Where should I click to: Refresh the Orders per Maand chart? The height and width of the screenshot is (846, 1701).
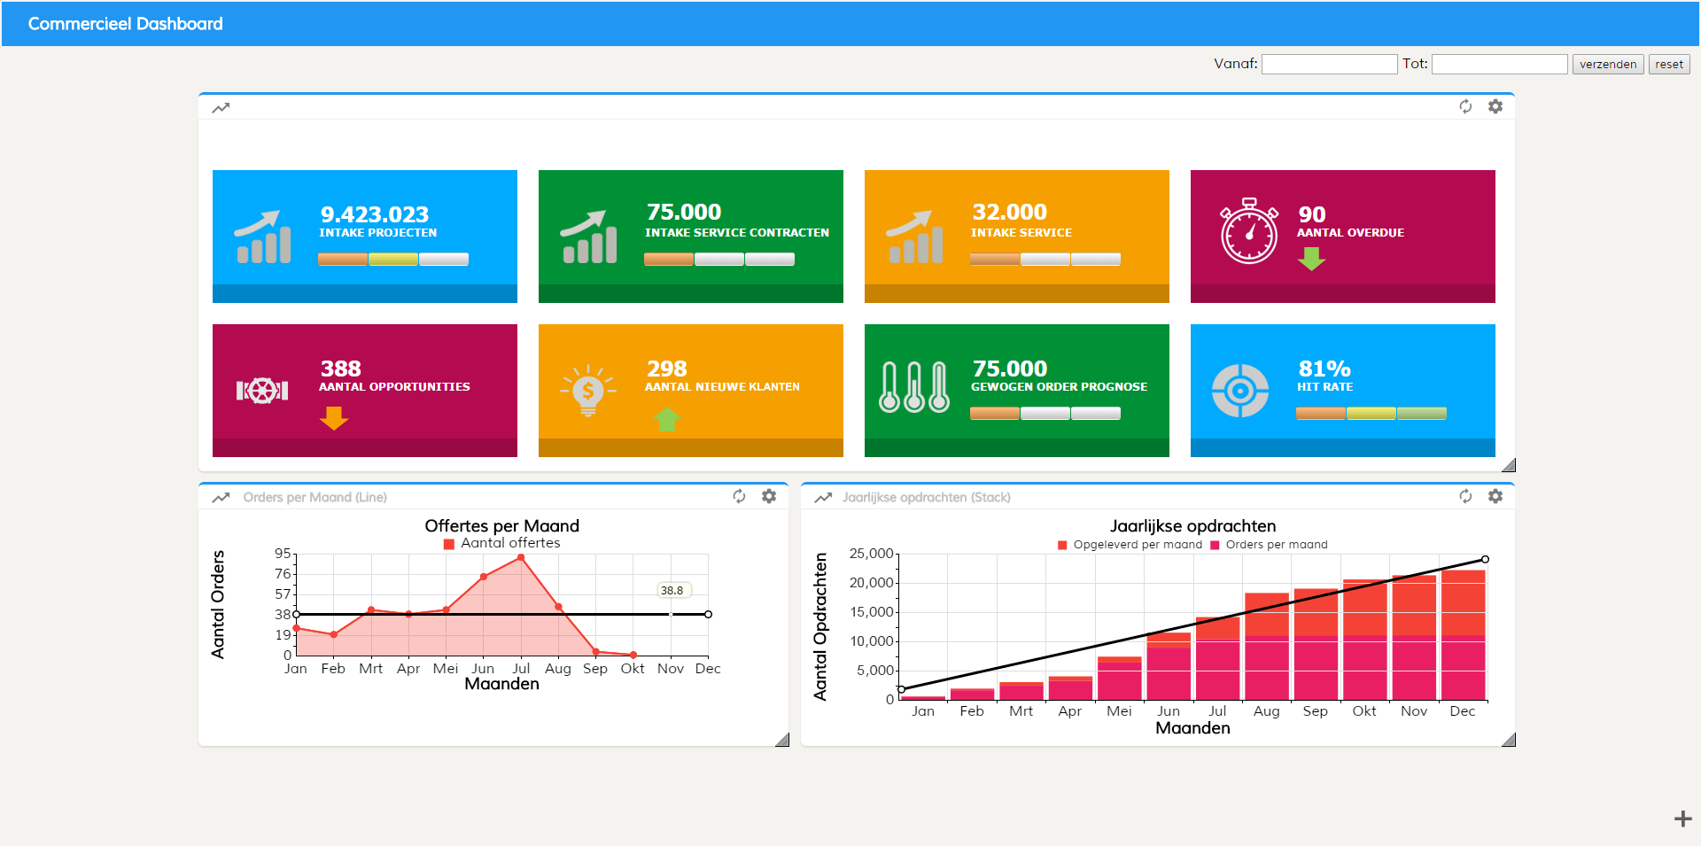(x=739, y=496)
